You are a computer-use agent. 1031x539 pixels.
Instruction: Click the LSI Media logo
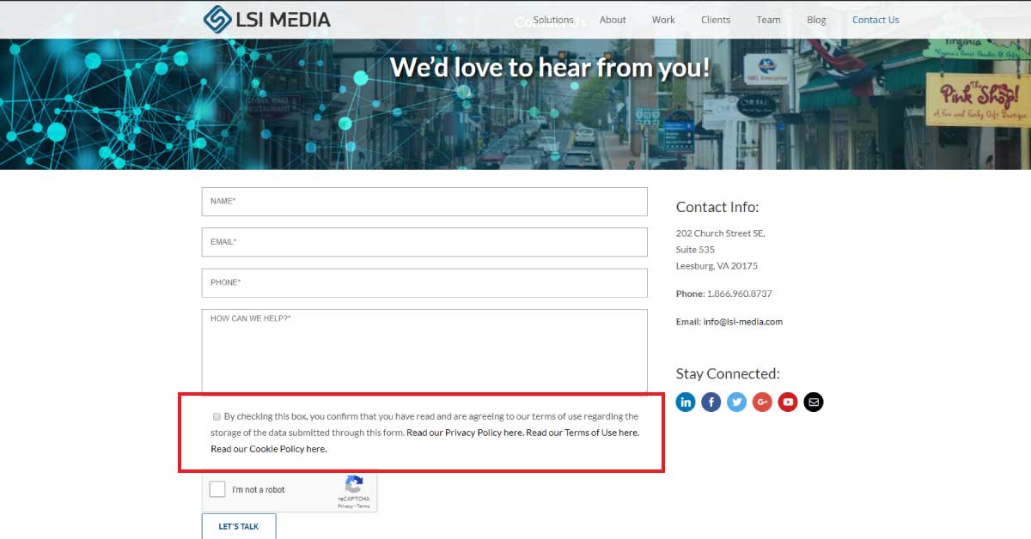[x=267, y=20]
